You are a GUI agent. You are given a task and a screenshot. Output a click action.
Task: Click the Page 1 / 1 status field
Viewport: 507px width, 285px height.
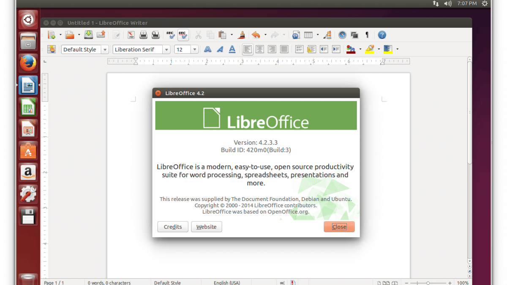pos(54,282)
